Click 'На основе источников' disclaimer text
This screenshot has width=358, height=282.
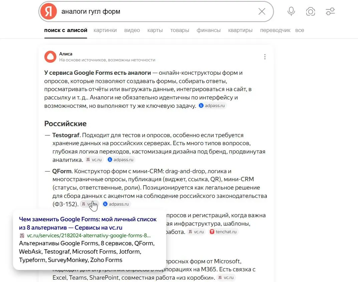coord(107,60)
